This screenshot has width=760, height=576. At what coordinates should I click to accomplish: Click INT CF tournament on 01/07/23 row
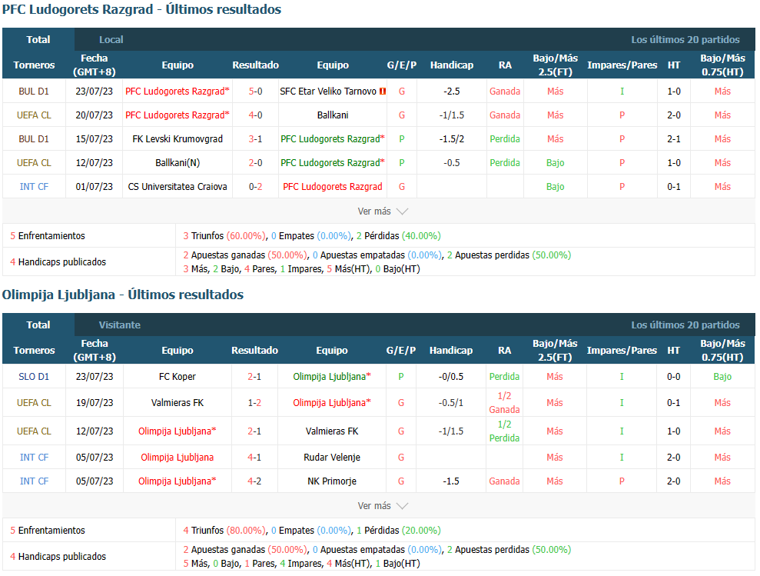tap(34, 186)
